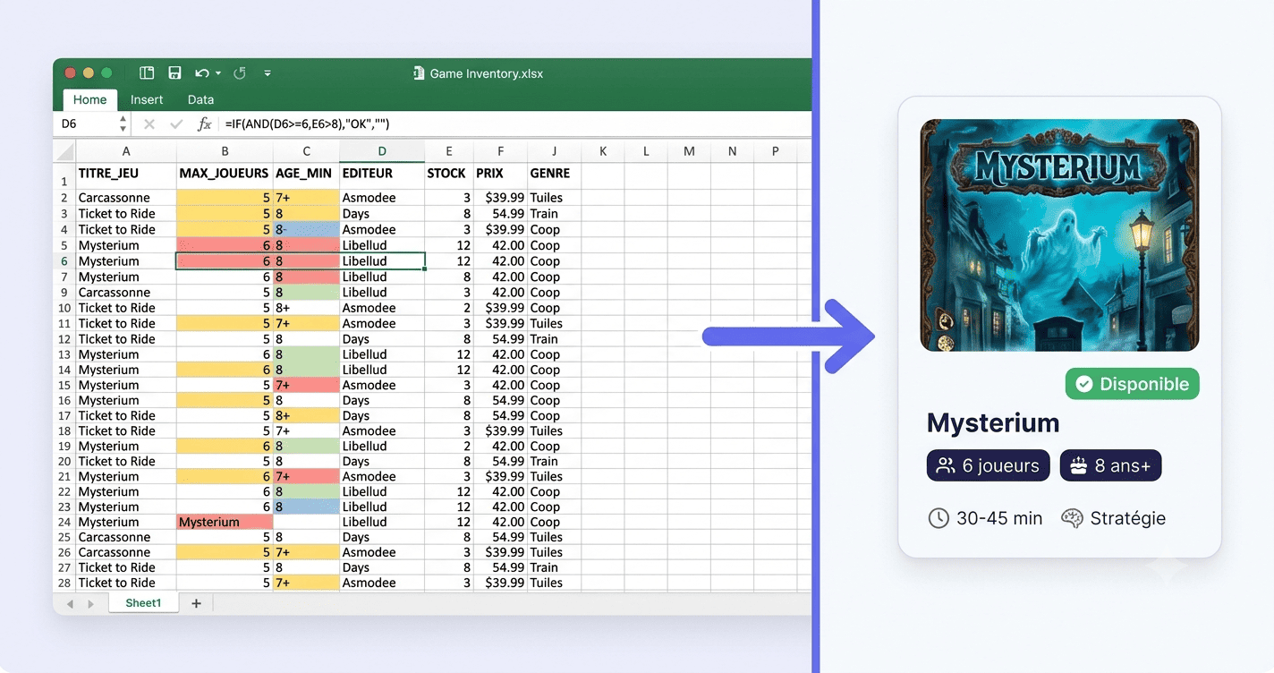Click the active Libellud cell in row 6
This screenshot has width=1274, height=673.
pyautogui.click(x=382, y=261)
